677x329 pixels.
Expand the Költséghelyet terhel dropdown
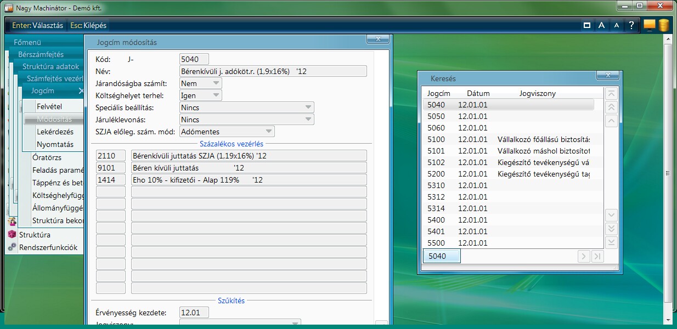216,95
